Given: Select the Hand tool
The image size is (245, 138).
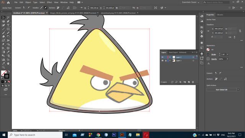Looking at the screenshot, I should [8, 64].
